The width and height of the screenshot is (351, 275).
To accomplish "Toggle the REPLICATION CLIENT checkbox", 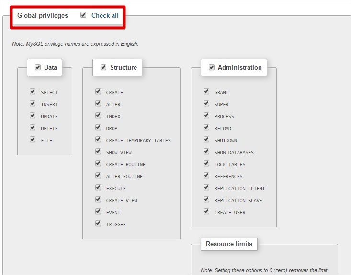I will point(206,187).
